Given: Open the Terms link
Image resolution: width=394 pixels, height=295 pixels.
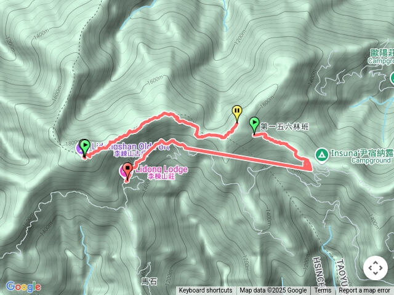Looking at the screenshot, I should pyautogui.click(x=323, y=291).
